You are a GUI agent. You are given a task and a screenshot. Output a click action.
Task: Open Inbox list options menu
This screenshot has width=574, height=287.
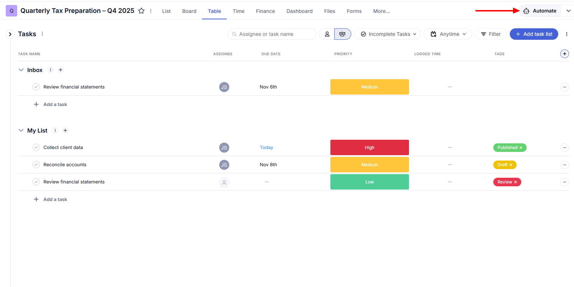(x=51, y=70)
